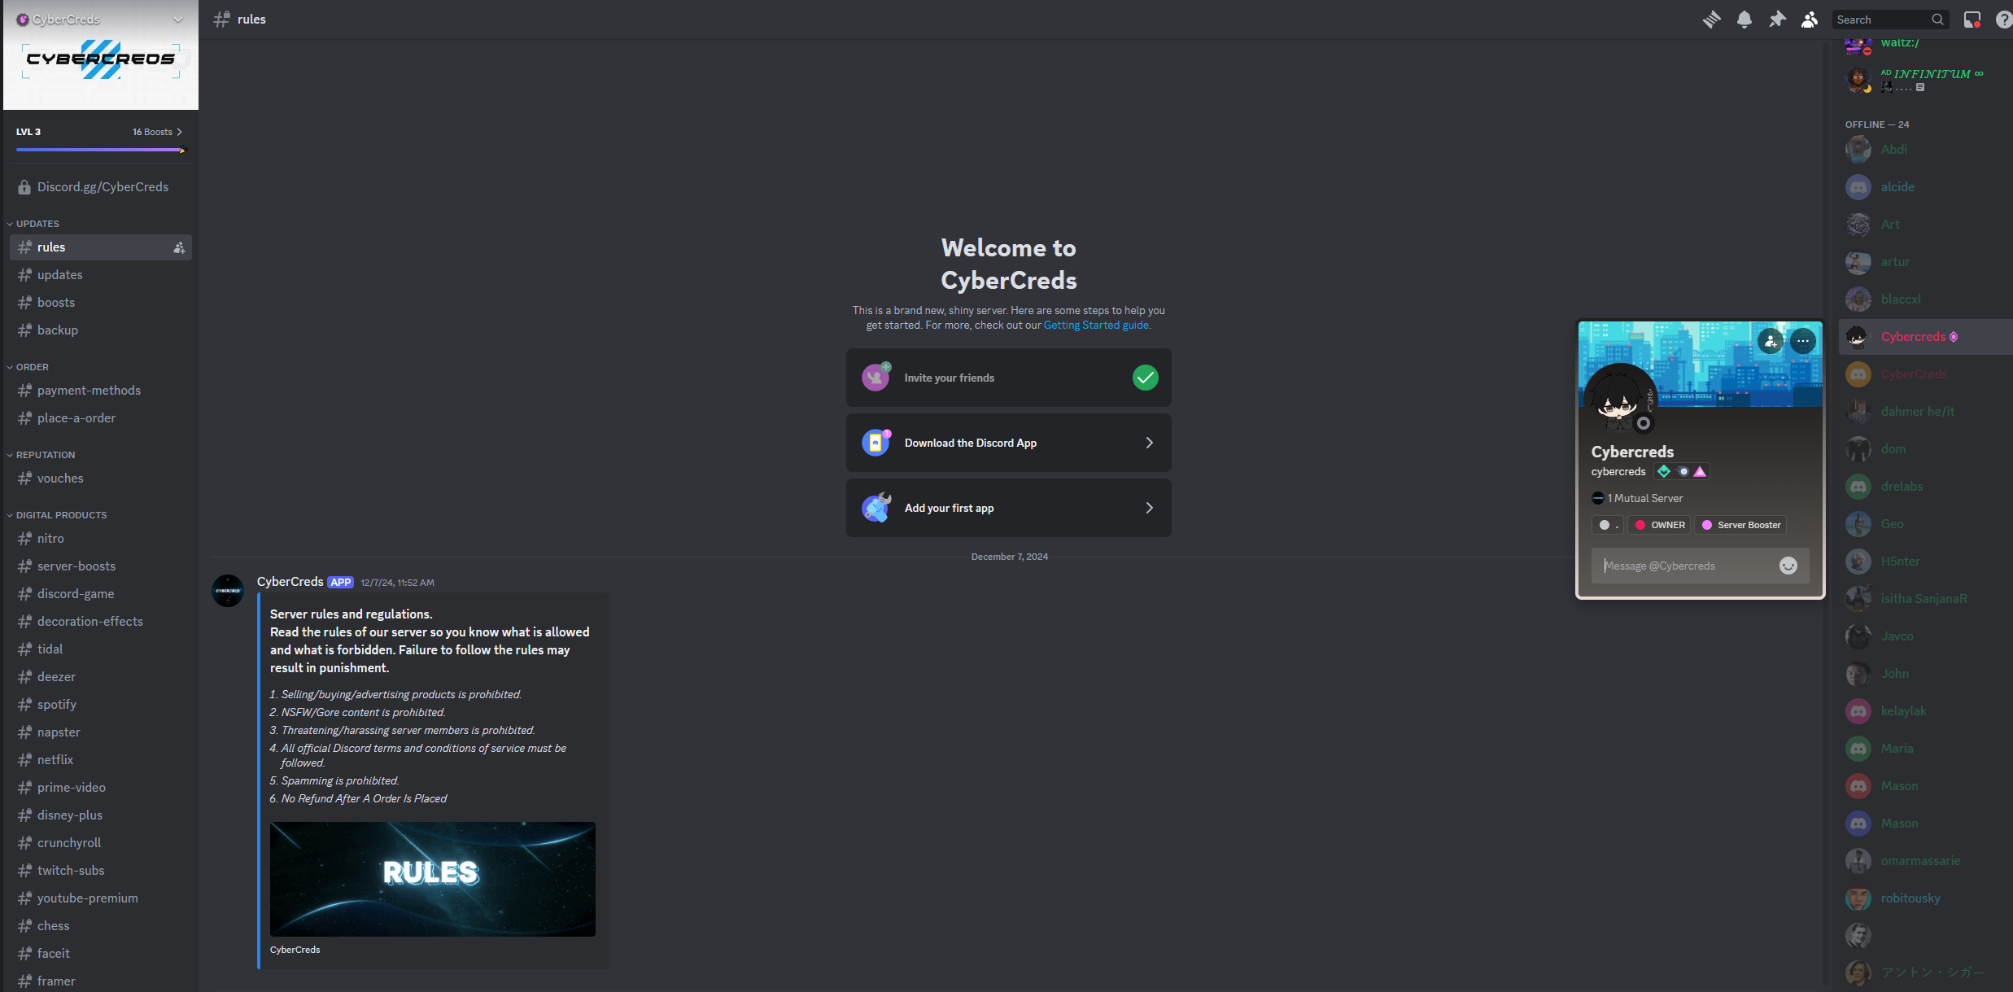This screenshot has height=992, width=2013.
Task: Open the Getting Started guide link
Action: pos(1095,326)
